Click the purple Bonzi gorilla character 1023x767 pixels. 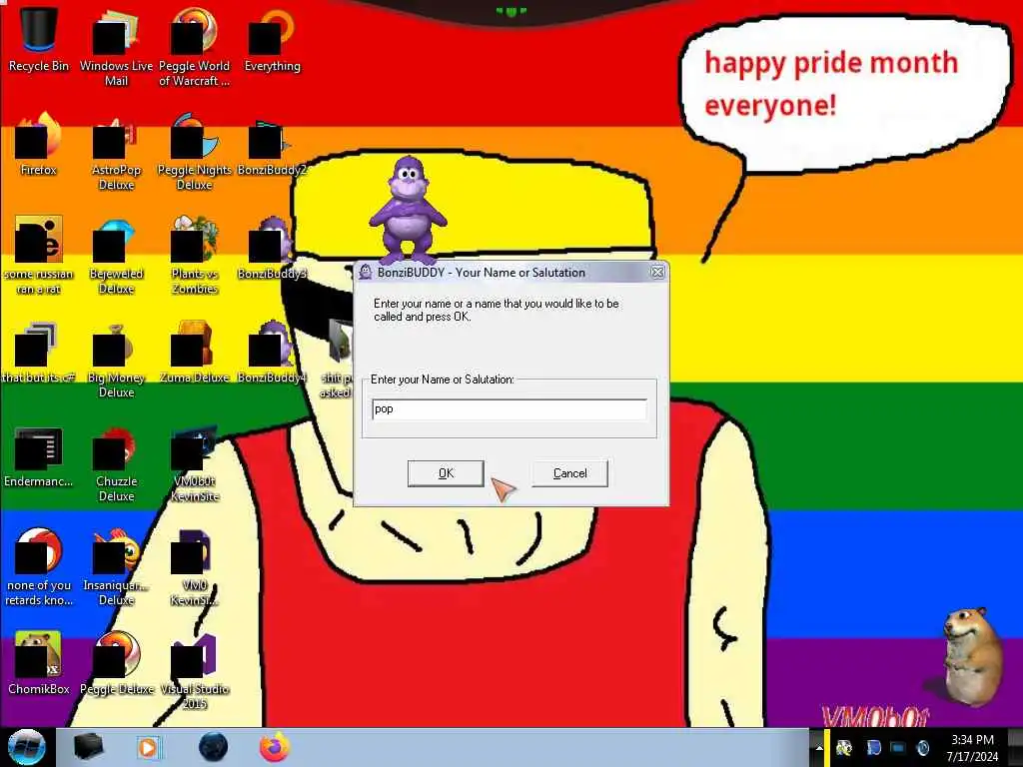pos(408,209)
